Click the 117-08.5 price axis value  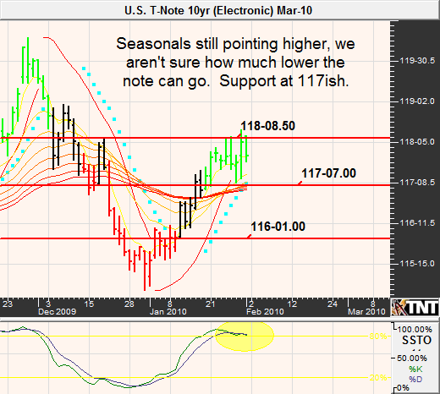point(417,183)
